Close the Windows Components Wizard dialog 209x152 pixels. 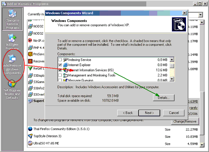click(185, 13)
